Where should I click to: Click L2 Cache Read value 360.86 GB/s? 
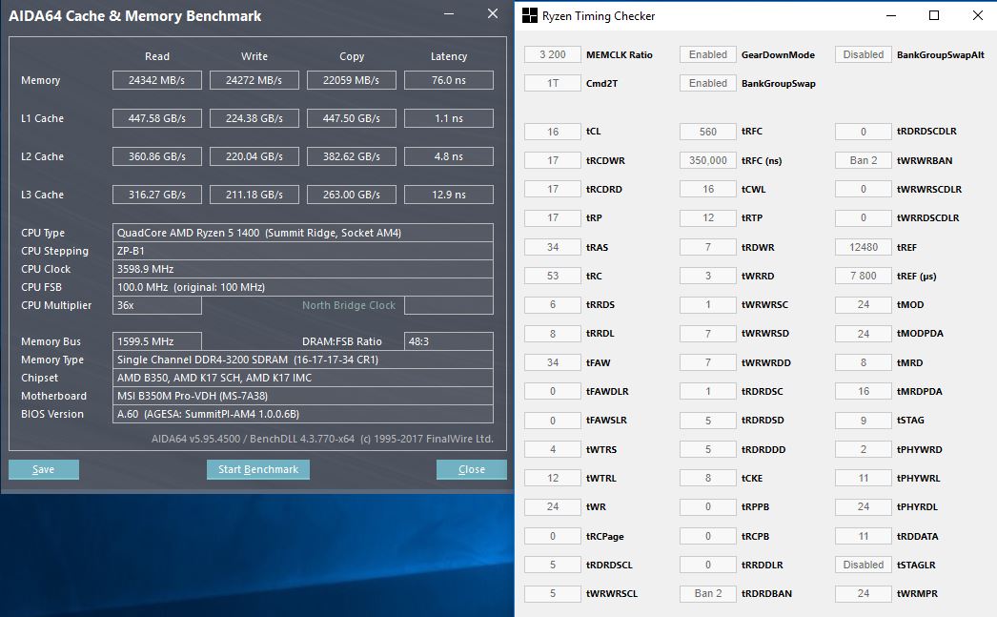tap(157, 156)
